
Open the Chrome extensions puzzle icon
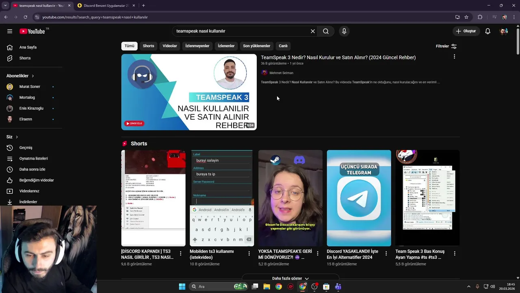pos(480,17)
